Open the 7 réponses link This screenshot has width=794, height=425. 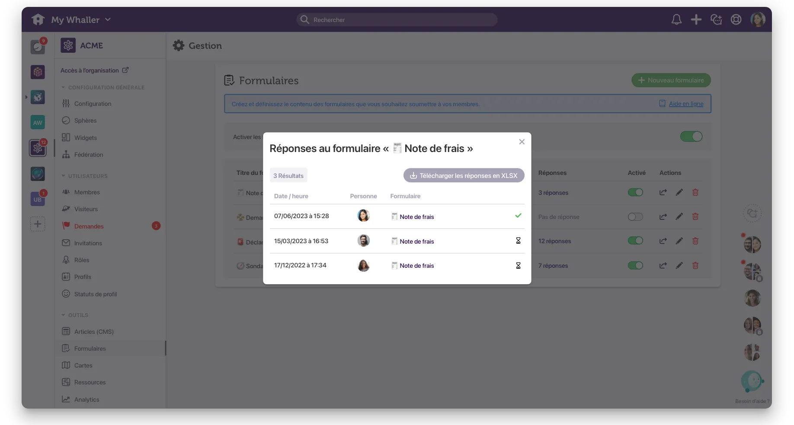553,266
